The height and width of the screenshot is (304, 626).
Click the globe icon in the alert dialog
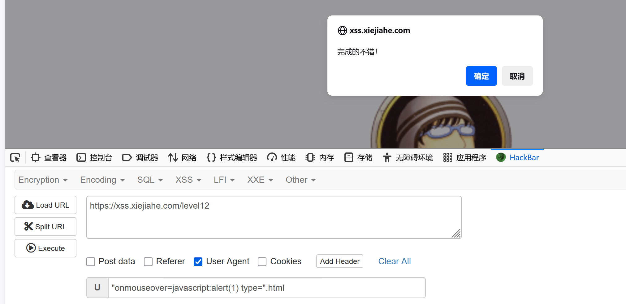coord(342,31)
